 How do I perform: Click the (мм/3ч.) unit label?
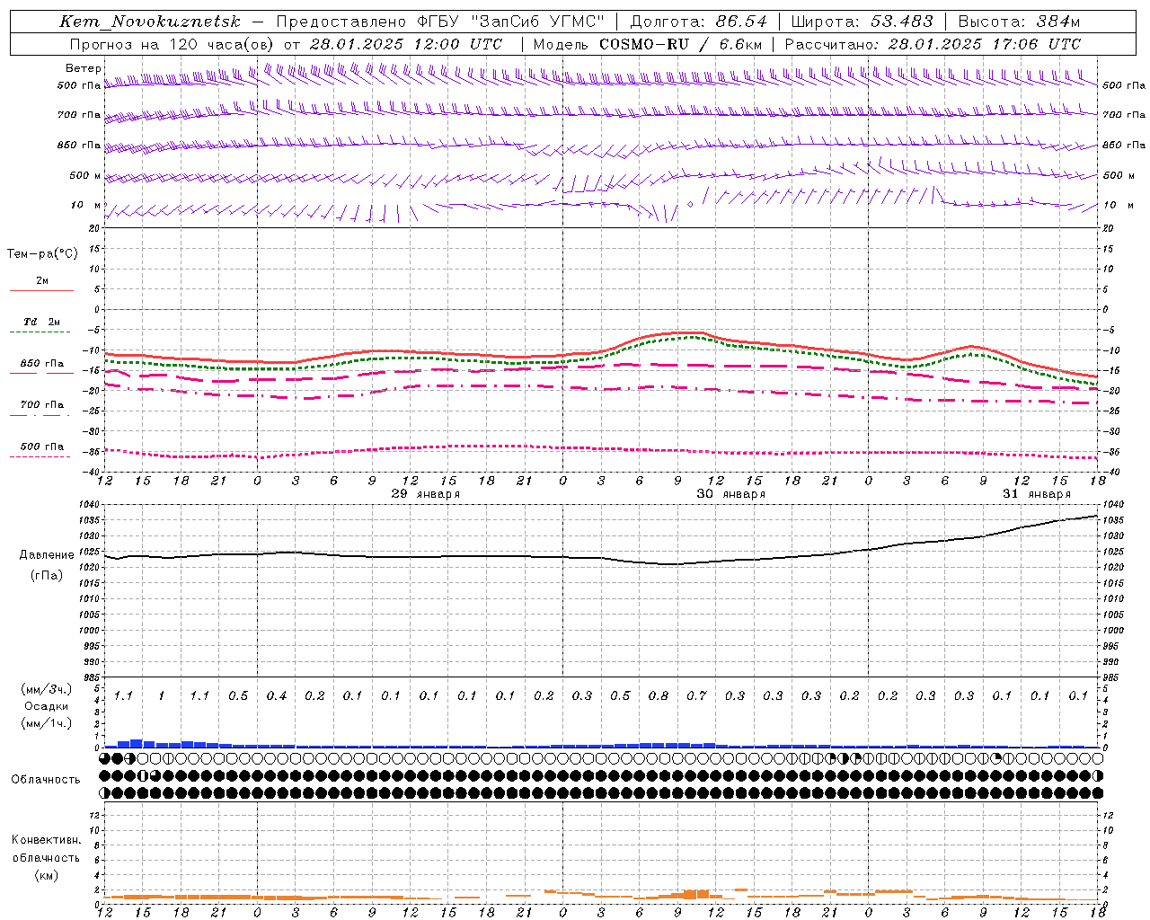pos(47,689)
